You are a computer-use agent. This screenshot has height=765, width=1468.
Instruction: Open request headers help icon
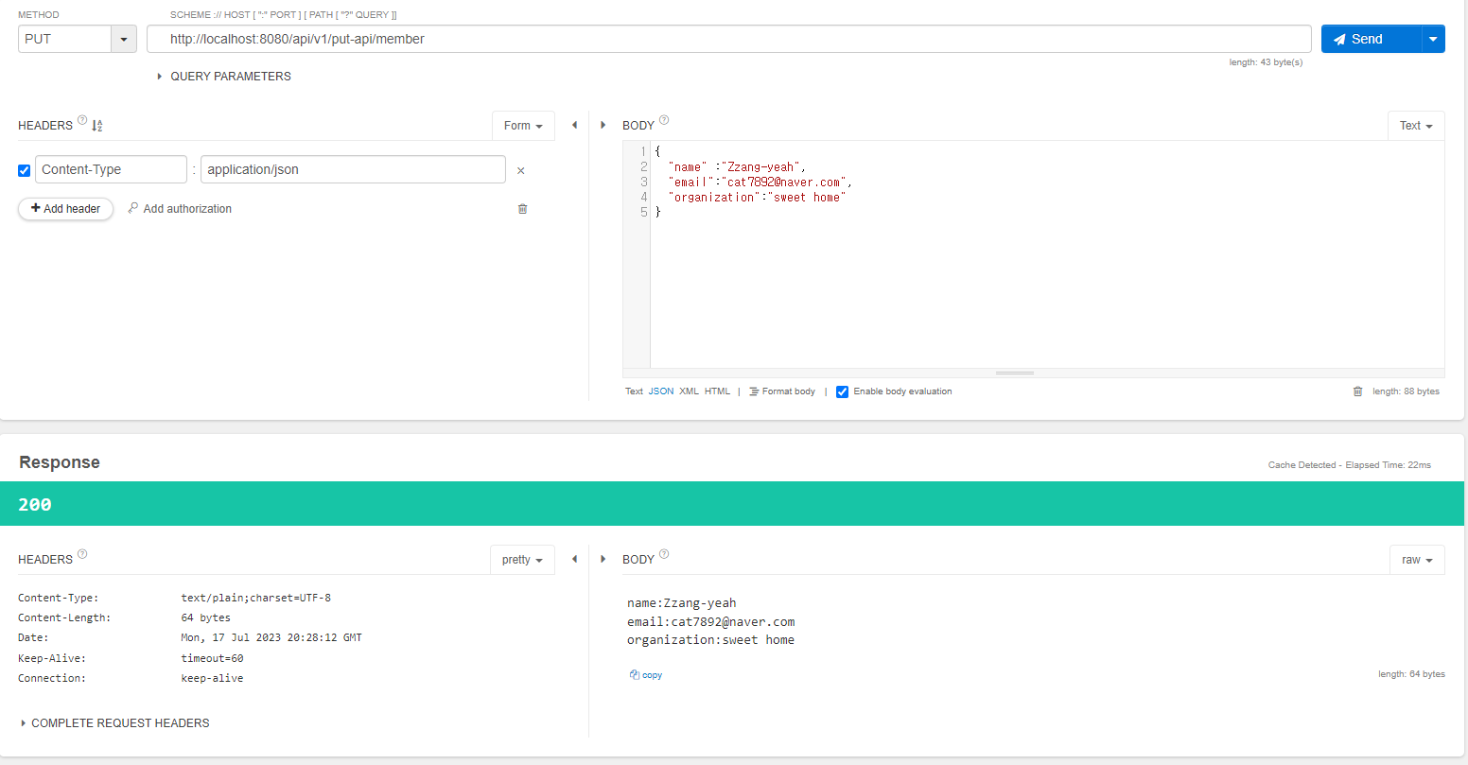(x=82, y=120)
